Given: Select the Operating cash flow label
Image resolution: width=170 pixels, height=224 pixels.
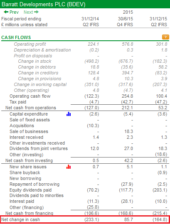Looking at the screenshot, I should (30, 96).
